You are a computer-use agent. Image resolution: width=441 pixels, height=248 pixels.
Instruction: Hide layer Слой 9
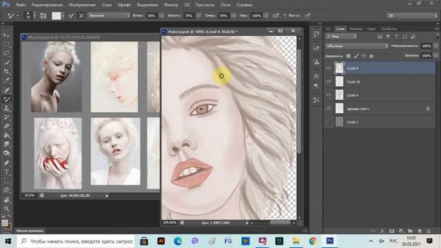point(329,68)
